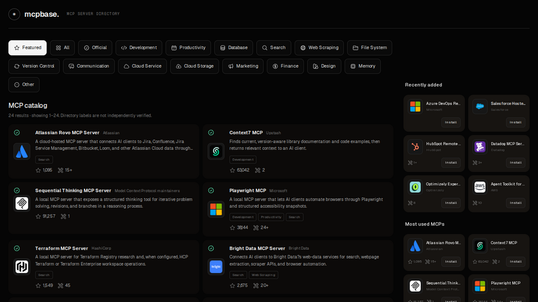This screenshot has width=538, height=302.
Task: Click Playwright logo under Most used MCPs
Action: [480, 286]
